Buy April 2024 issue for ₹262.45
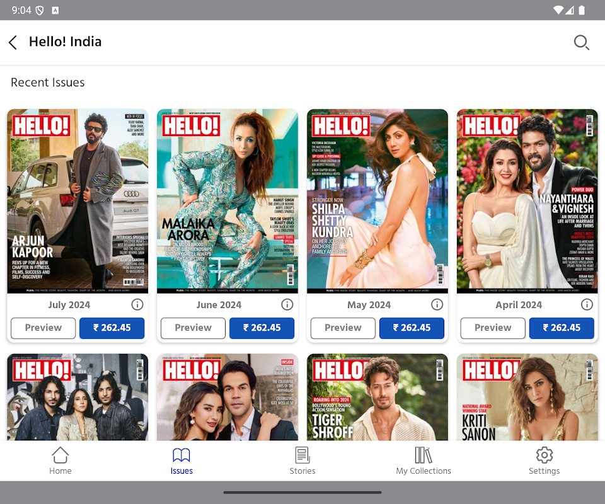The width and height of the screenshot is (605, 504). click(562, 328)
